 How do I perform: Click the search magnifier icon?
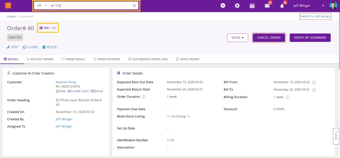pos(134,6)
